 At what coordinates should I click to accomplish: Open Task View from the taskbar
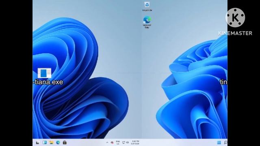pos(38,142)
